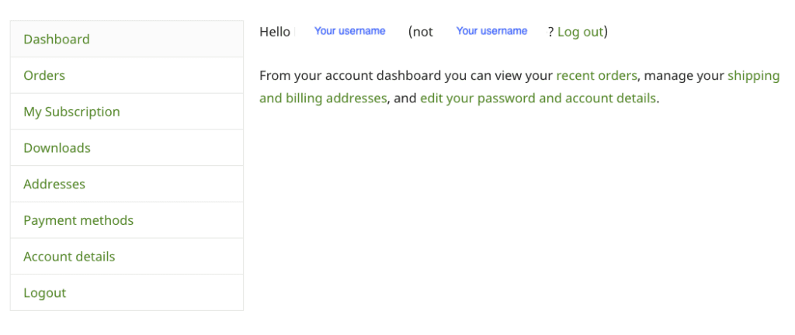Click the username right after 'Hello'
Screen dimensions: 795x335
tap(349, 31)
